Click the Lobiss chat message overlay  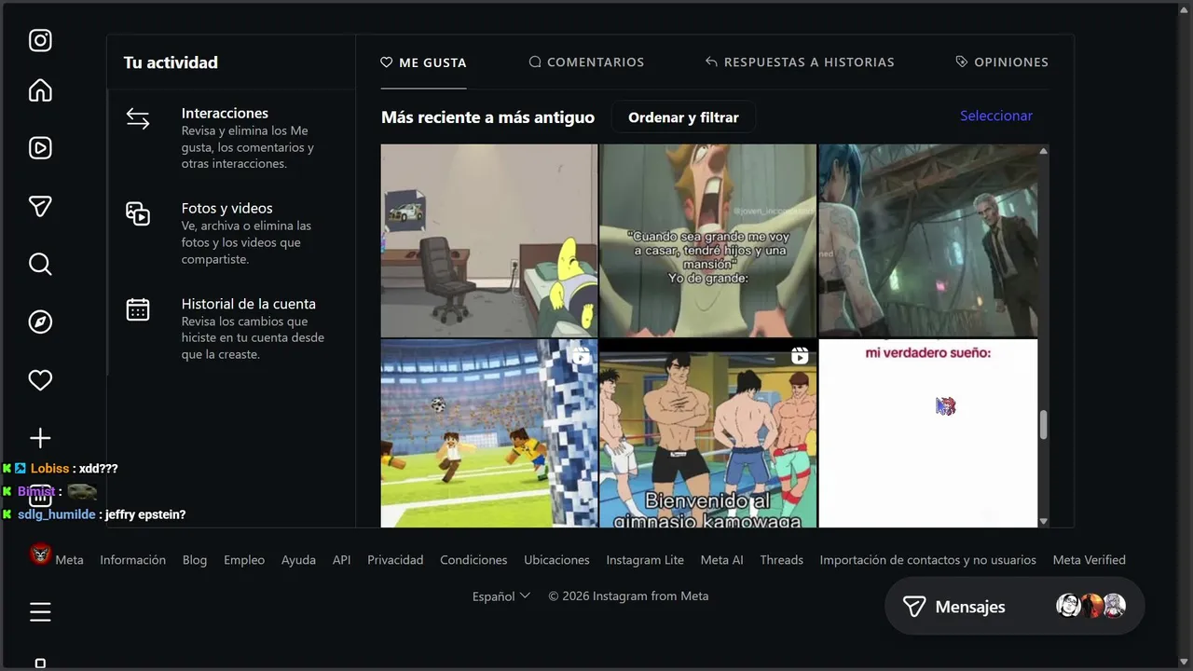click(x=62, y=469)
